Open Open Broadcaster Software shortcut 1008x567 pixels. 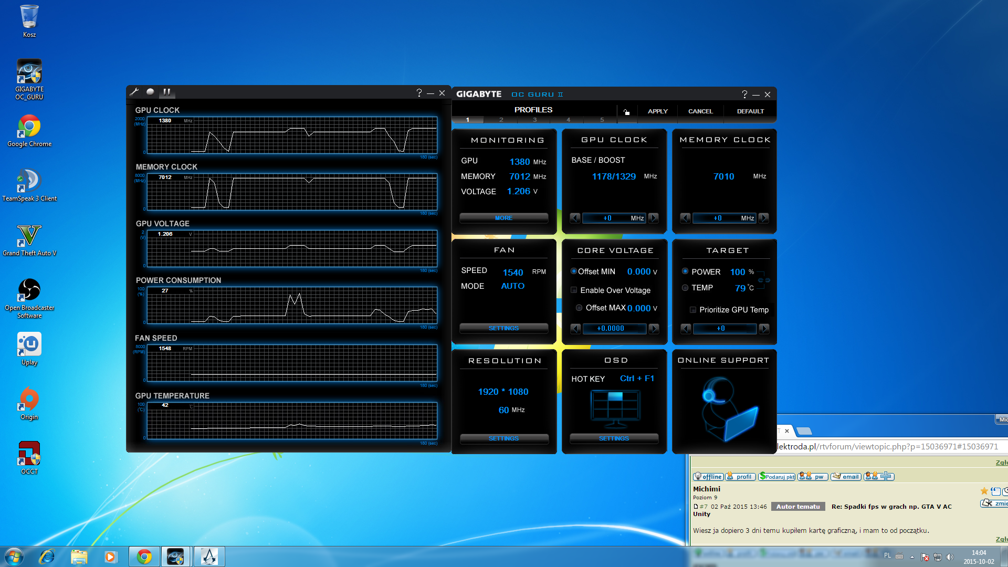pos(29,298)
